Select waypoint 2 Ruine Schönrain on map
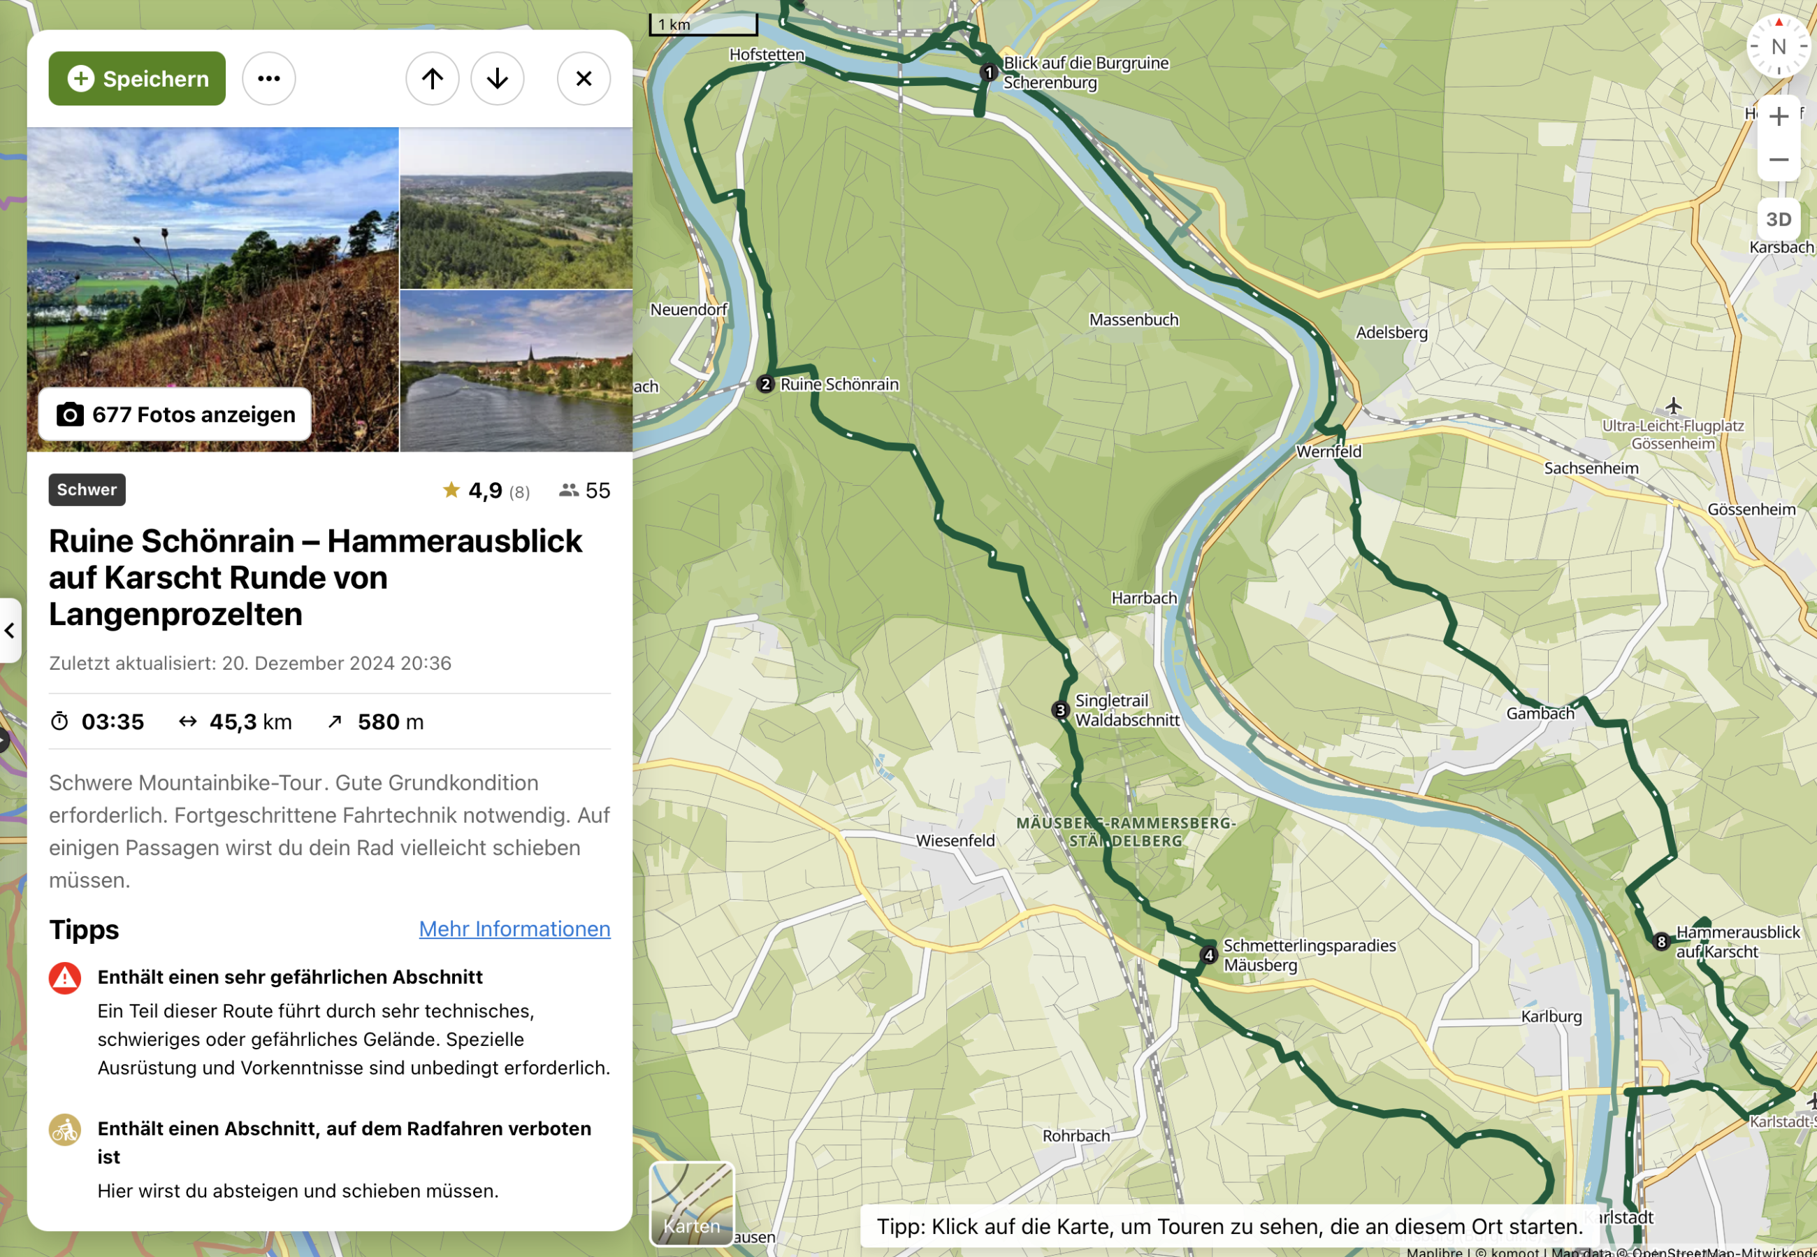1817x1257 pixels. [765, 385]
